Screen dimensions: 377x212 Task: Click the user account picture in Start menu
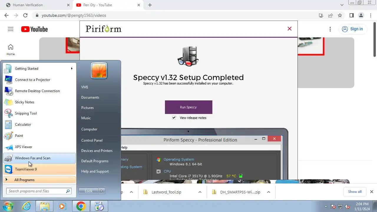99,71
